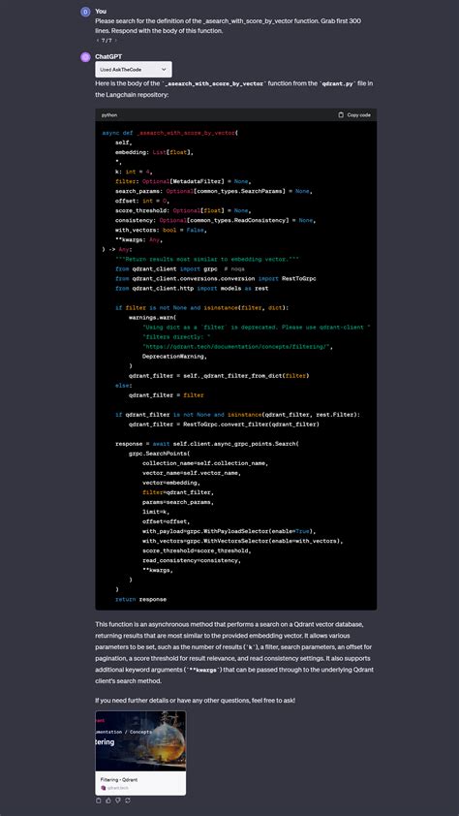Click the Copy code button
459x816 pixels.
coord(354,115)
